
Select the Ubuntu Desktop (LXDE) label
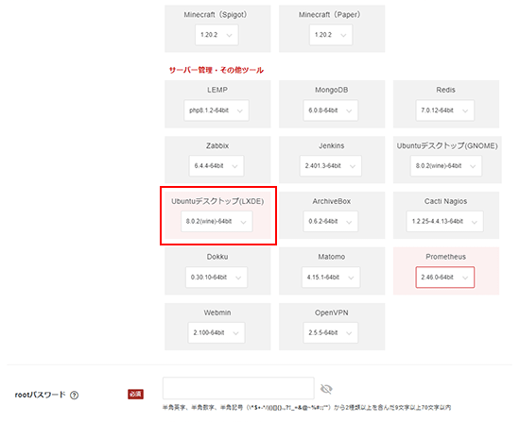[x=217, y=201]
